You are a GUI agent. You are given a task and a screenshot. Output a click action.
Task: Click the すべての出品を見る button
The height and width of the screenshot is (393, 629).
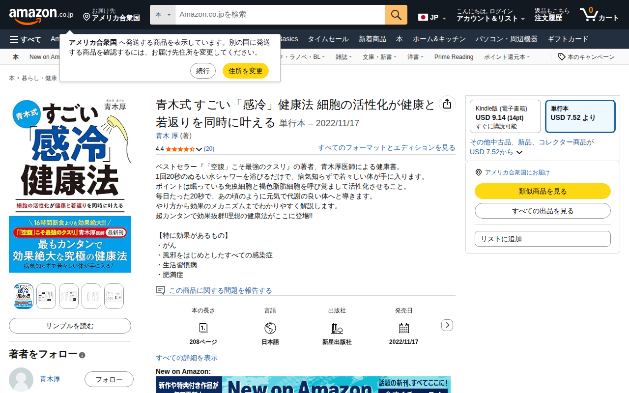[543, 211]
